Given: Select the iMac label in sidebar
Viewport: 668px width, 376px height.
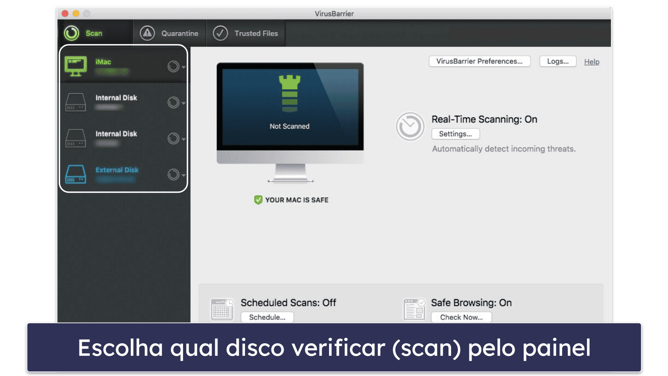Looking at the screenshot, I should click(x=103, y=62).
